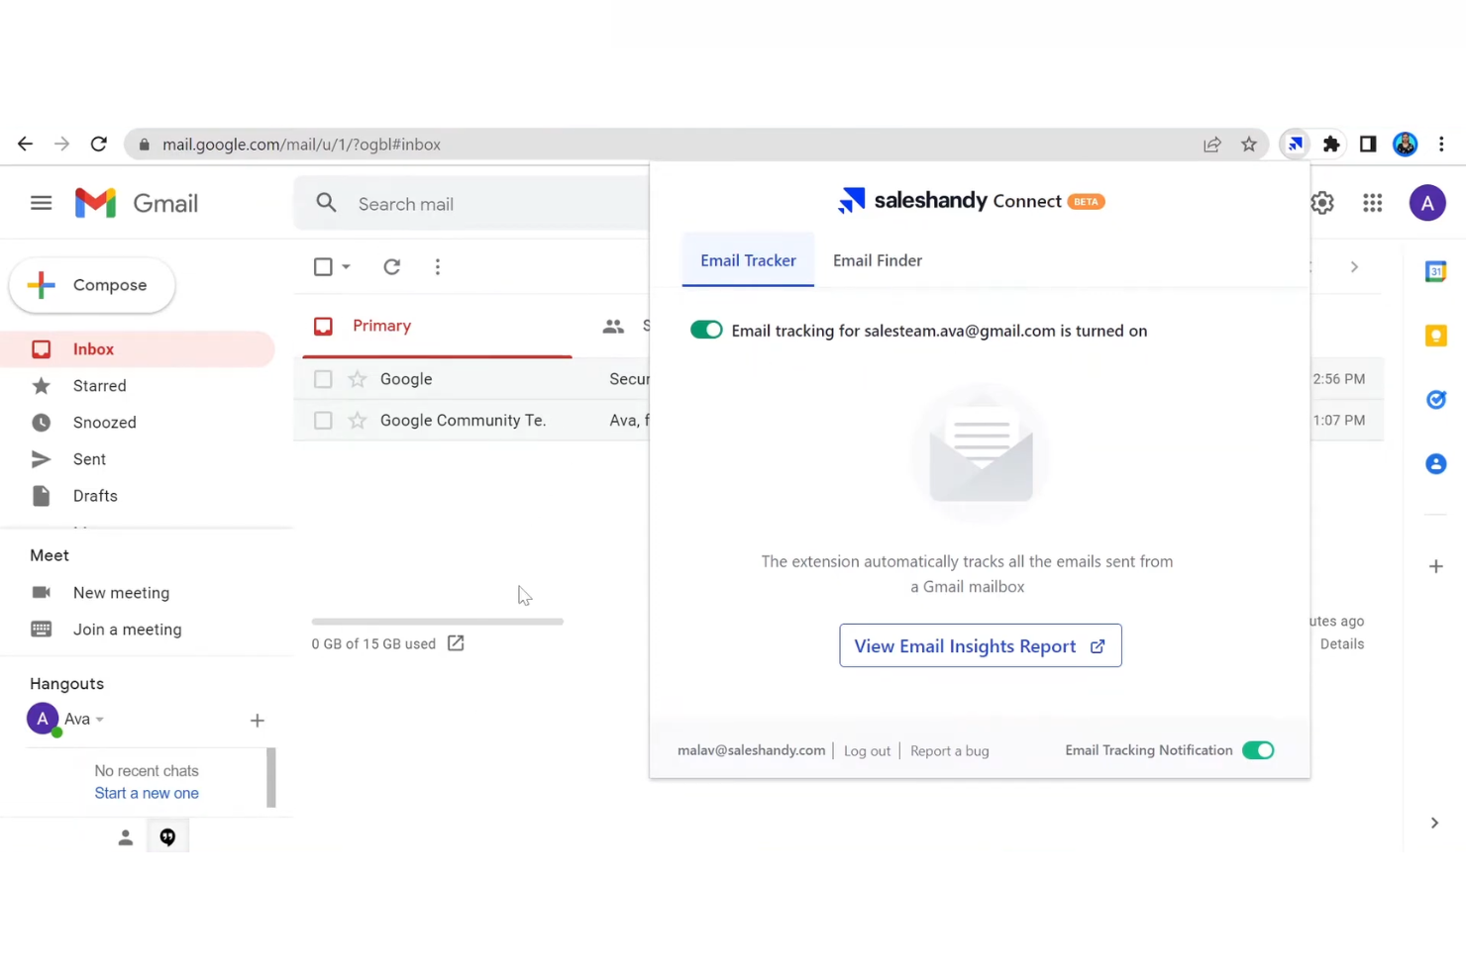Click the Log out link
The height and width of the screenshot is (977, 1466).
coord(866,750)
